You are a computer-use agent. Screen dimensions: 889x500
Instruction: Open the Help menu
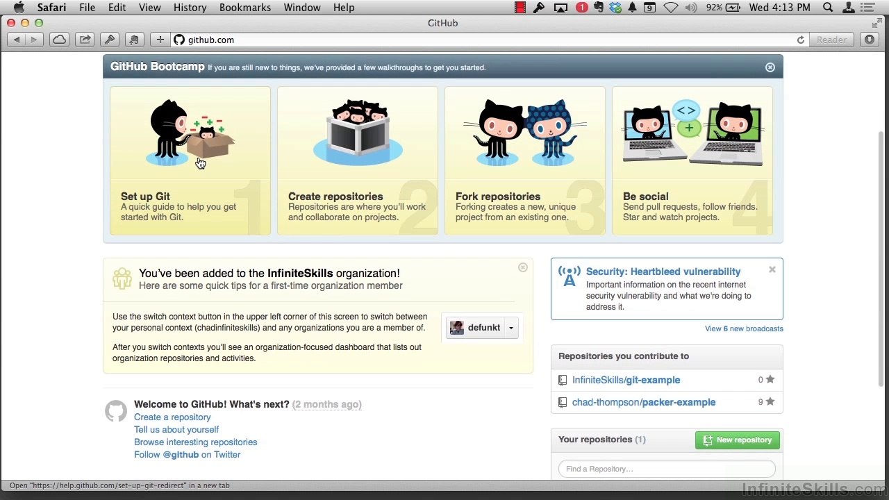tap(344, 8)
